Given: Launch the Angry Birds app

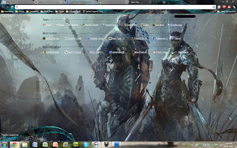Looking at the screenshot, I should (131, 25).
